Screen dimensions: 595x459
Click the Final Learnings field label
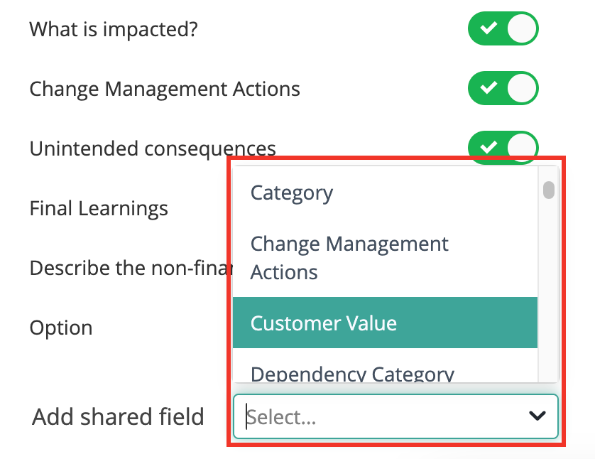pyautogui.click(x=99, y=208)
